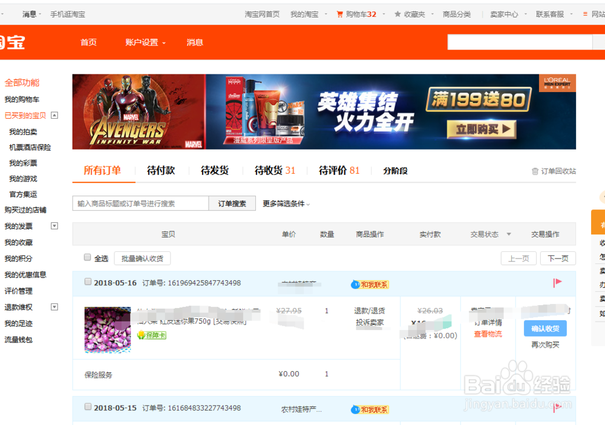The width and height of the screenshot is (605, 425).
Task: Click the 投诉卖家 link
Action: point(370,322)
